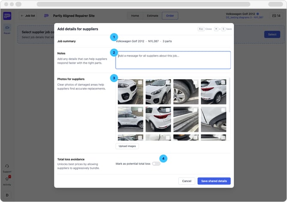The height and width of the screenshot is (202, 287).
Task: Open Activity notifications in sidebar
Action: pyautogui.click(x=7, y=181)
